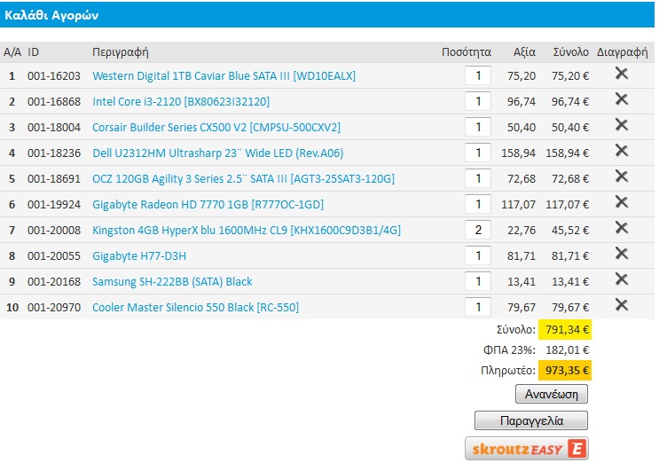Open Cooler Master Silencio 550 link
This screenshot has height=463, width=659.
(195, 307)
